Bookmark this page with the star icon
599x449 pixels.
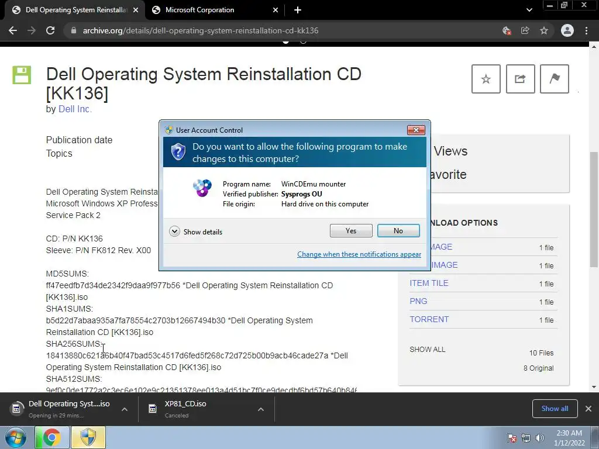pyautogui.click(x=544, y=30)
